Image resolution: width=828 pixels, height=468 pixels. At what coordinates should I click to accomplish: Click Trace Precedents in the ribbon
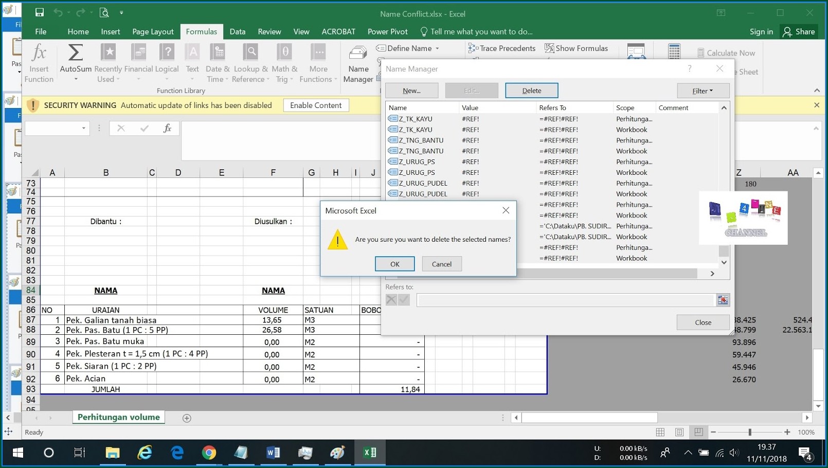click(x=502, y=48)
